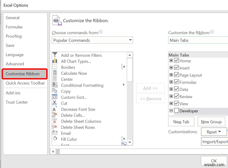Click the Copy command icon
Viewport: 228px width, 168px height.
click(x=55, y=91)
